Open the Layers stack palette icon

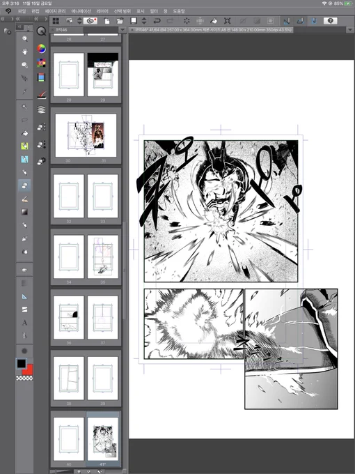point(41,109)
